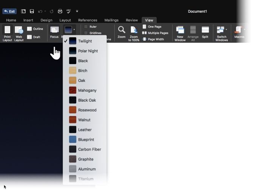253x190 pixels.
Task: Run spelling check with the ABC checkmark icon
Action: coord(69,11)
